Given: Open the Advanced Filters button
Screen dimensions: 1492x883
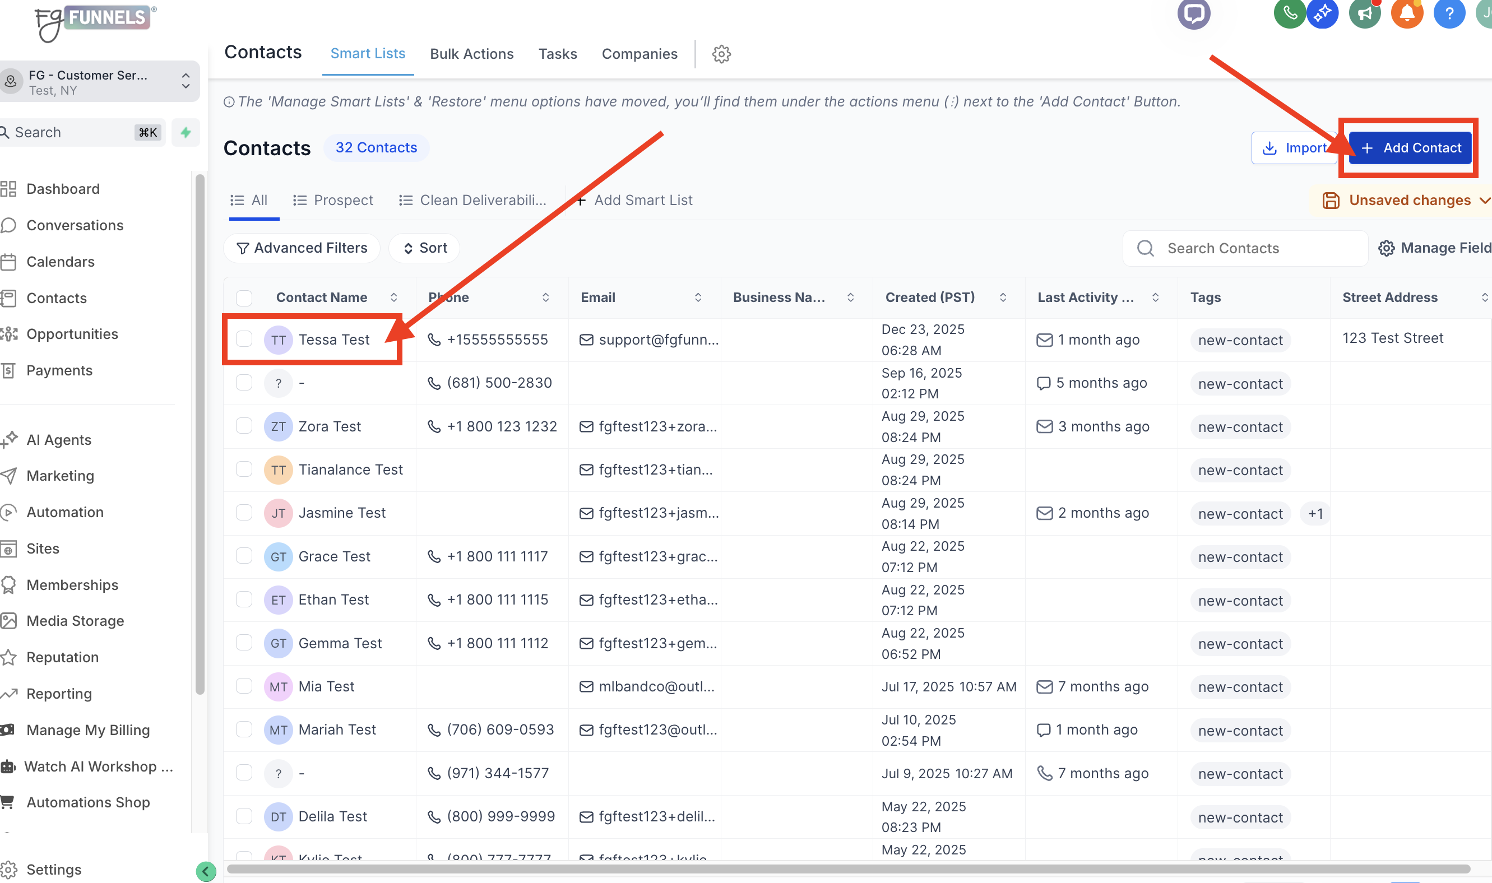Looking at the screenshot, I should click(x=302, y=248).
